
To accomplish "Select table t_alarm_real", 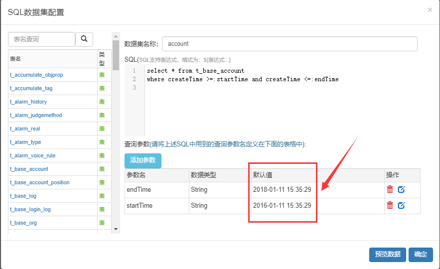I will (x=25, y=129).
